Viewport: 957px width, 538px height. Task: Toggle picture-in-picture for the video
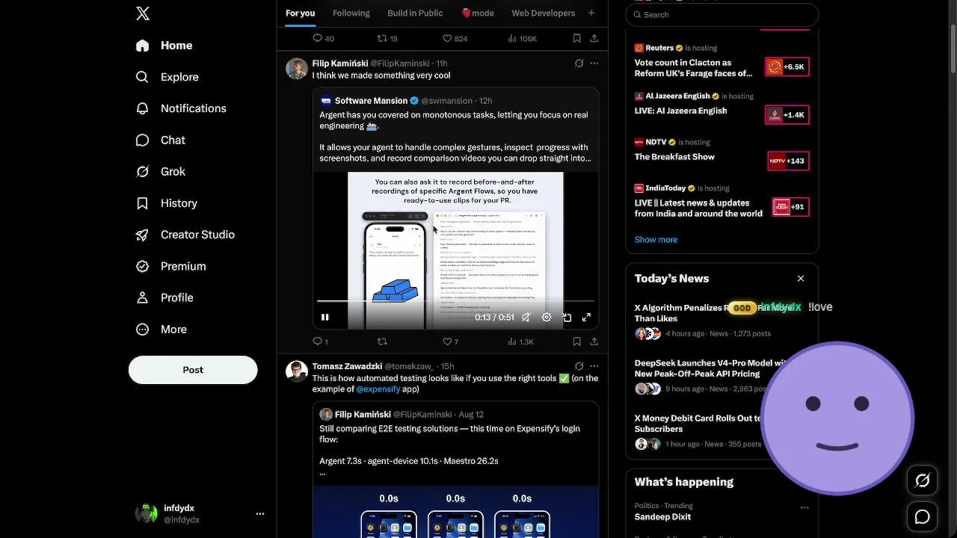[x=567, y=318]
